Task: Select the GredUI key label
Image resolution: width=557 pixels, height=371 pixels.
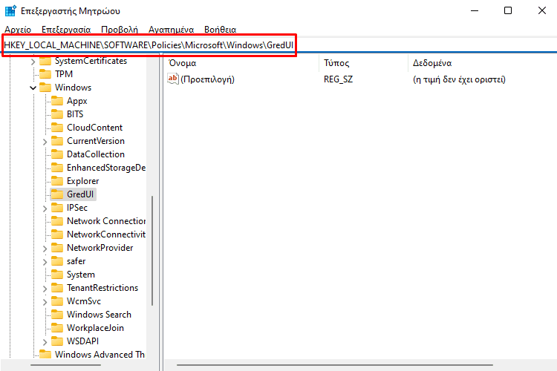Action: click(x=80, y=194)
